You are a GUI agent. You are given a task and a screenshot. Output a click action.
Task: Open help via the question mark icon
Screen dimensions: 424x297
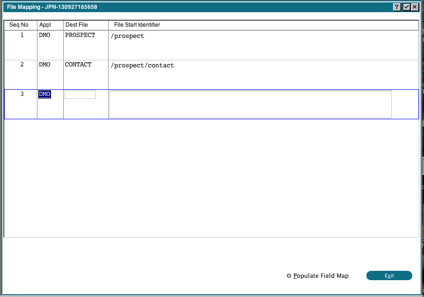(396, 7)
